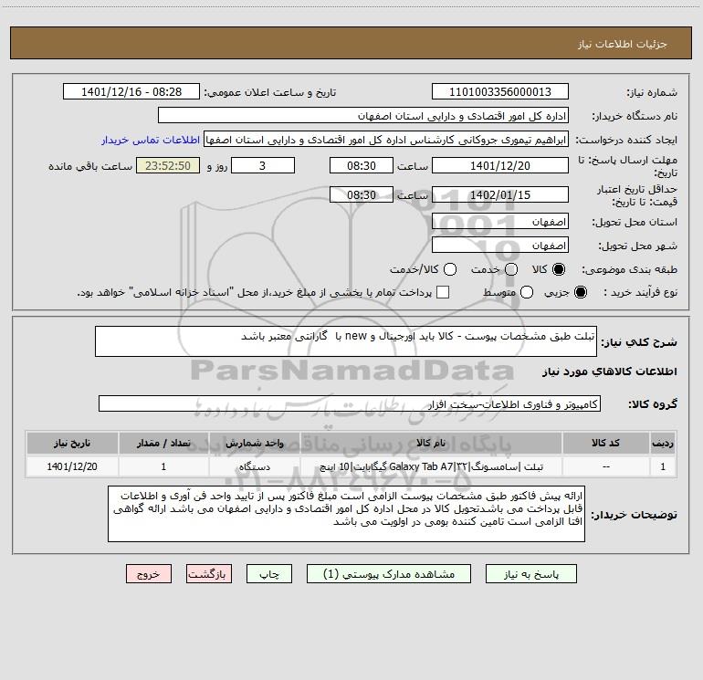This screenshot has height=680, width=703.
Task: Click the request creator field ابراهیم تیموری
Action: (x=386, y=140)
